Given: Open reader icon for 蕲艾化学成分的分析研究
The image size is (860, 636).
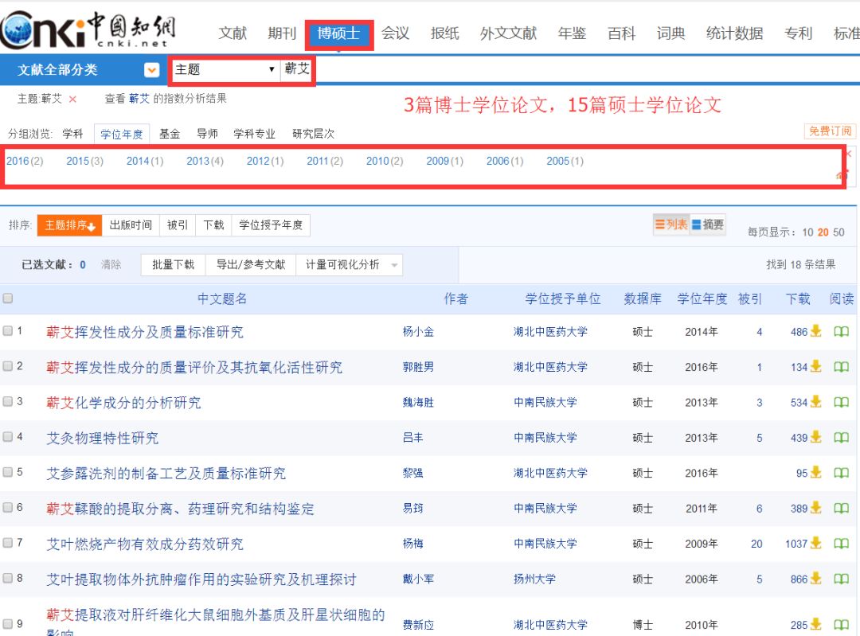Looking at the screenshot, I should (841, 403).
